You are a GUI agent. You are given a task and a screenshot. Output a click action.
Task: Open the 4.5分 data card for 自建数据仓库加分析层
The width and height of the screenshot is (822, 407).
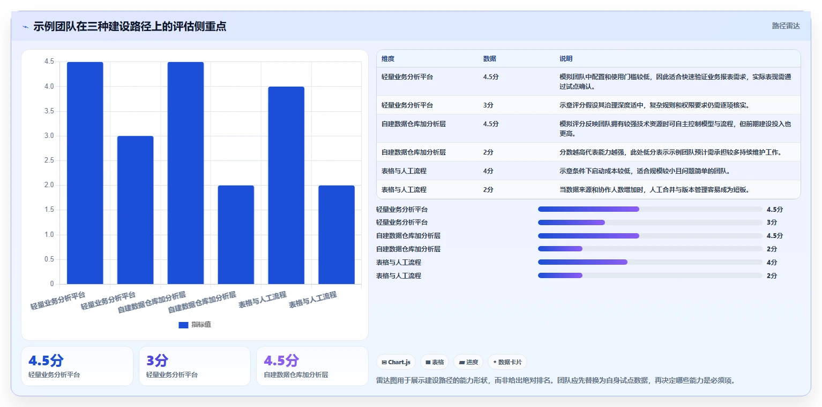[312, 366]
